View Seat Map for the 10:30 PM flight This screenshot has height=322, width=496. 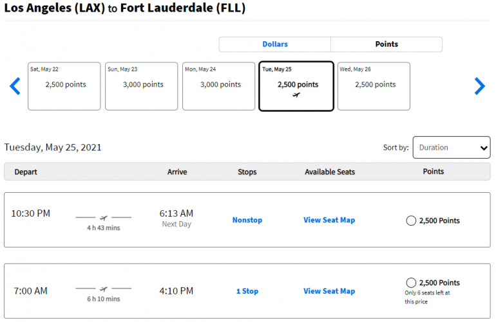coord(329,220)
